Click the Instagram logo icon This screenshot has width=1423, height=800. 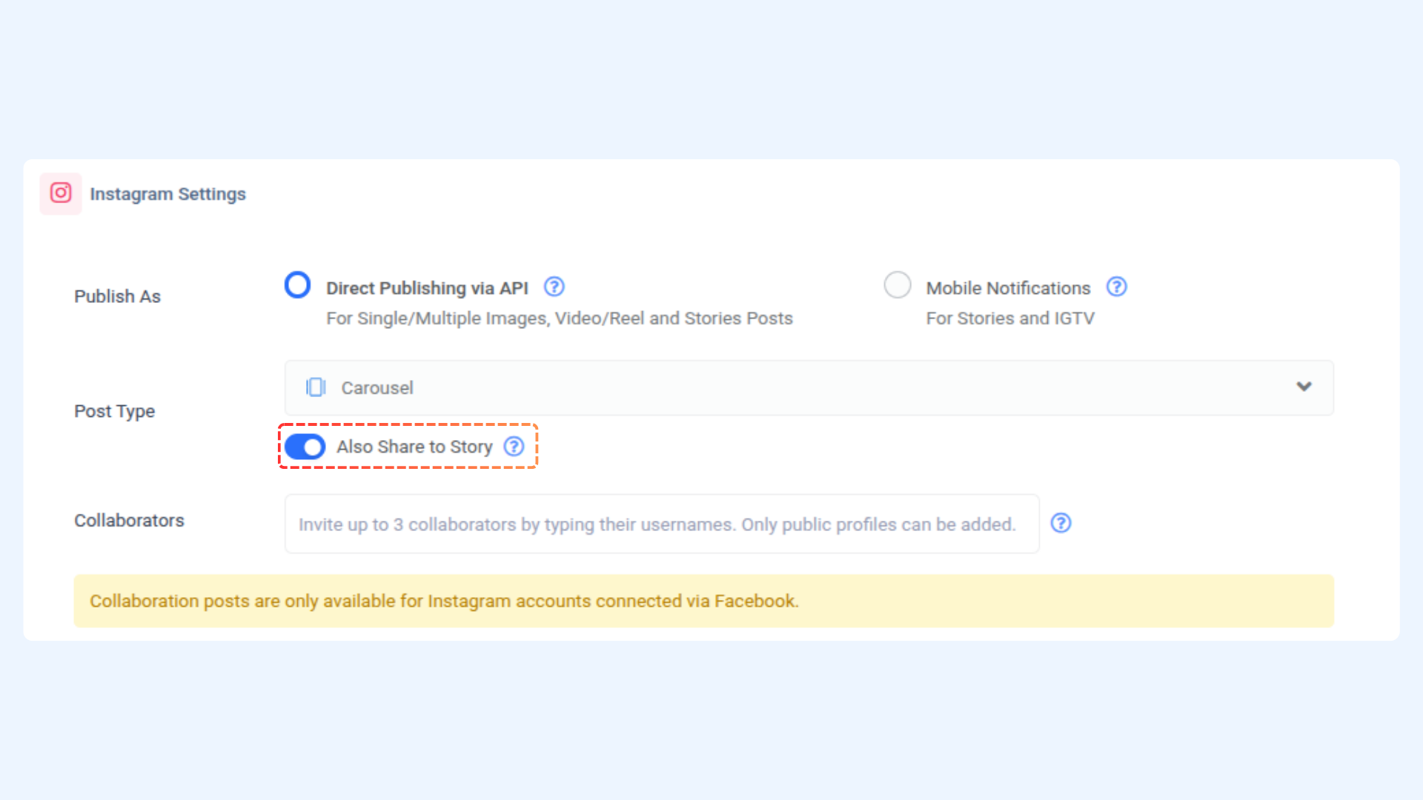(61, 193)
